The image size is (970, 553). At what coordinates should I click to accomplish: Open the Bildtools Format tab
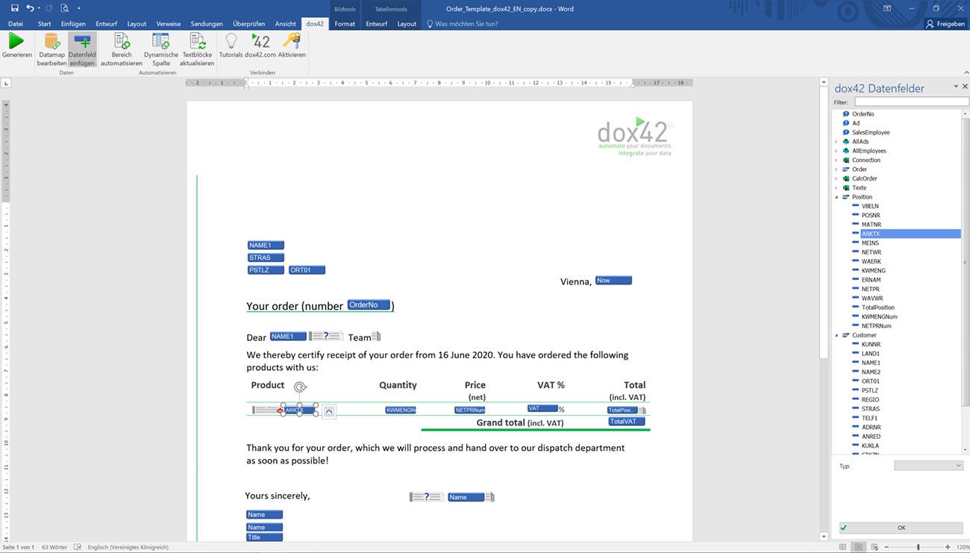click(345, 24)
